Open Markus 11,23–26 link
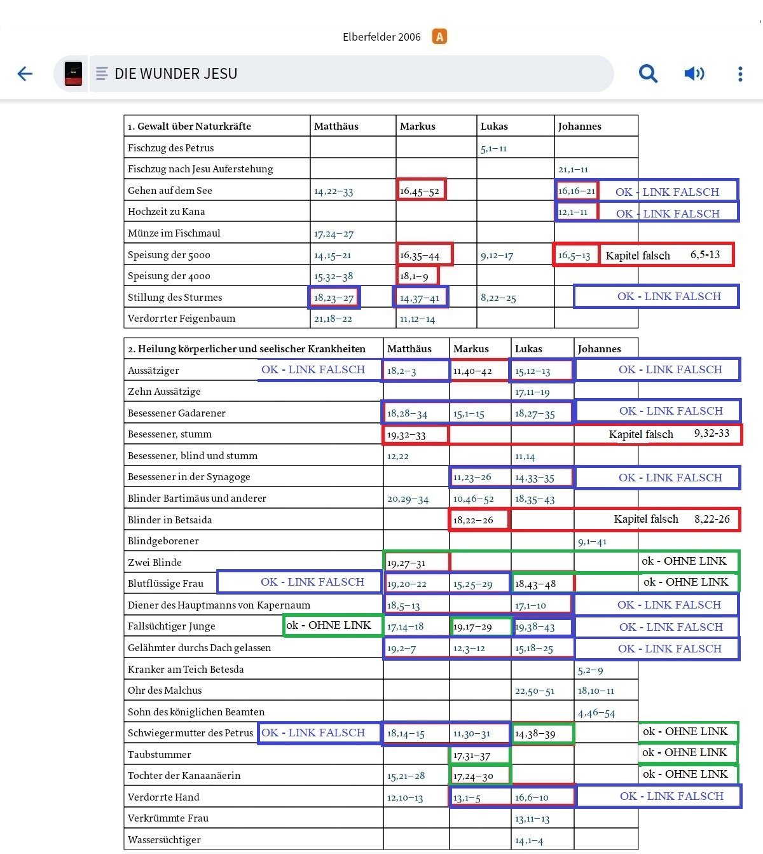 click(x=472, y=478)
